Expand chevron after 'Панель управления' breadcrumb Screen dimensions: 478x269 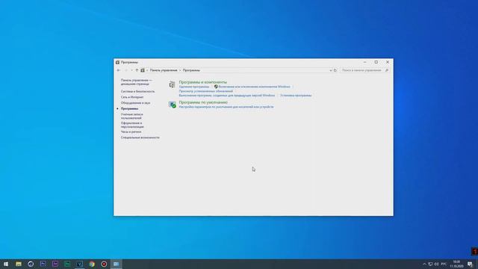pos(180,70)
